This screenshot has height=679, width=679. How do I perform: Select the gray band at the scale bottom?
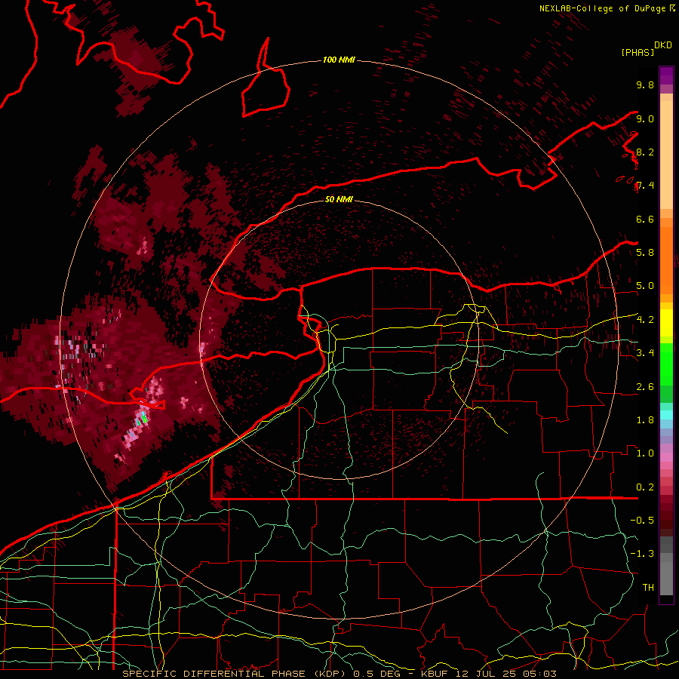click(666, 567)
